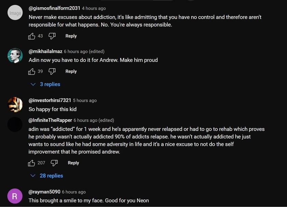Dislike the @mikhailalmaz comment
Screen dimensions: 287x207
(52, 71)
